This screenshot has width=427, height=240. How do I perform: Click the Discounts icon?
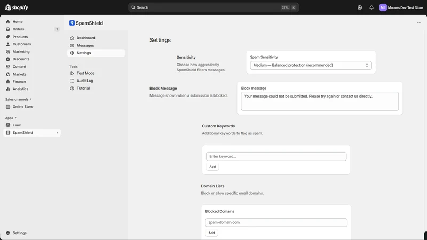tap(8, 59)
